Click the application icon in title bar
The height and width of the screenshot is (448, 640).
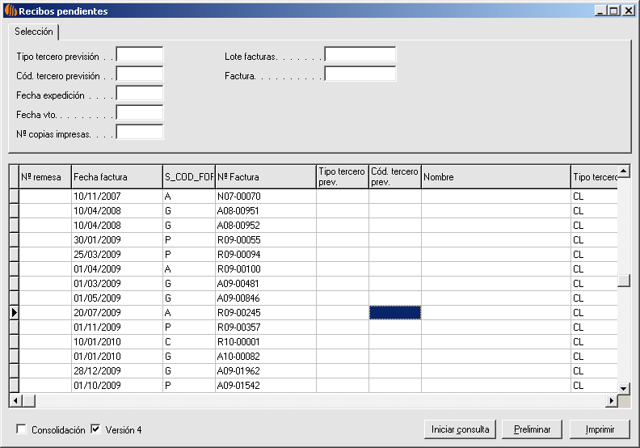[11, 11]
